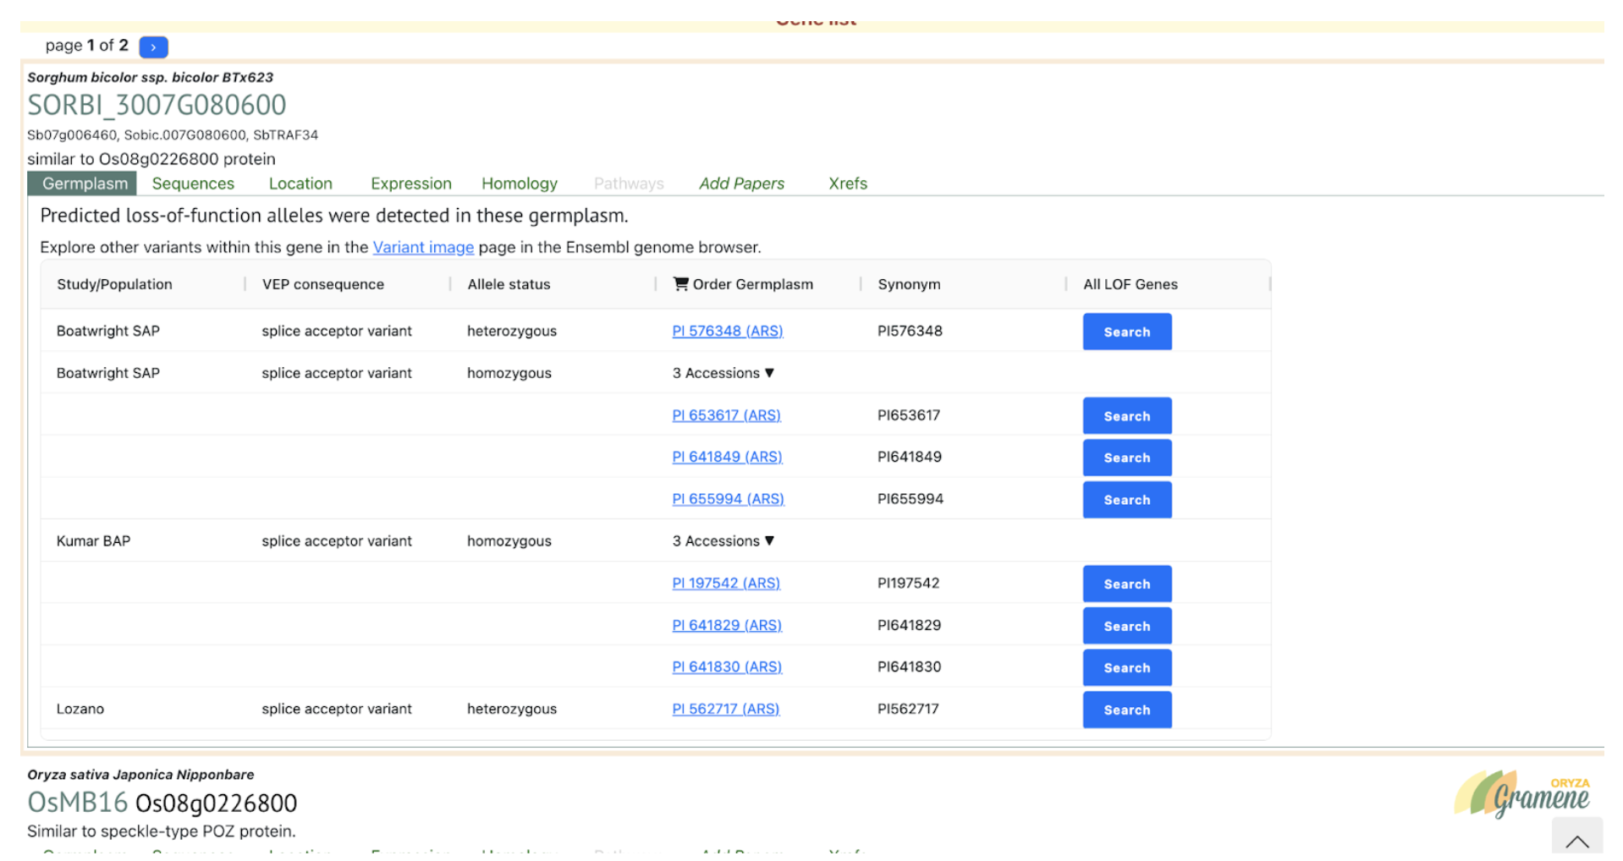Click the Gramene Oryza logo
1623x861 pixels.
(1521, 794)
